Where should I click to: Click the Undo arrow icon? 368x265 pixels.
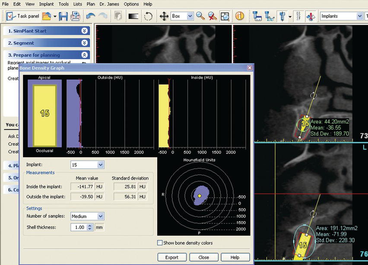tap(90, 16)
